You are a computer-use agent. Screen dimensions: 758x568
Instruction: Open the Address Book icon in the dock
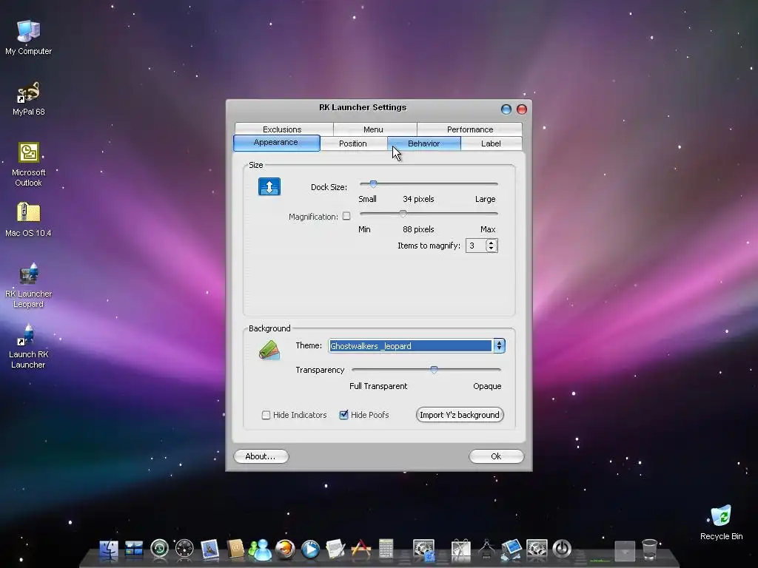tap(235, 550)
